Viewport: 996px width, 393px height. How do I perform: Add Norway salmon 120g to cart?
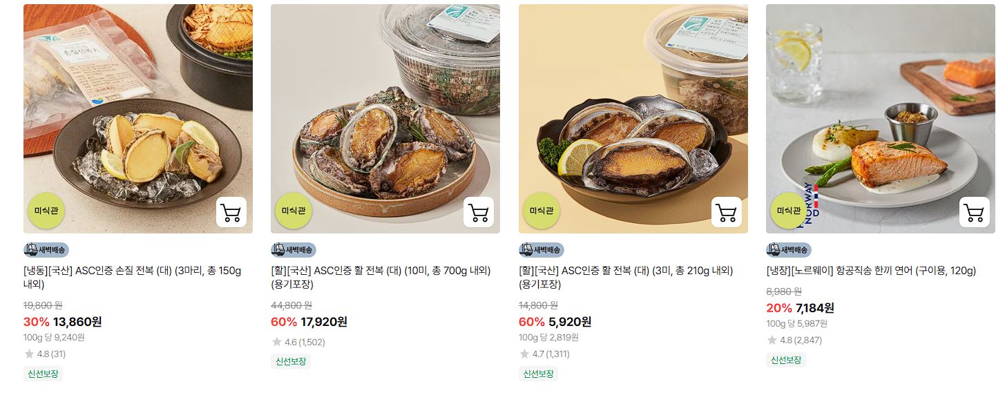click(974, 212)
